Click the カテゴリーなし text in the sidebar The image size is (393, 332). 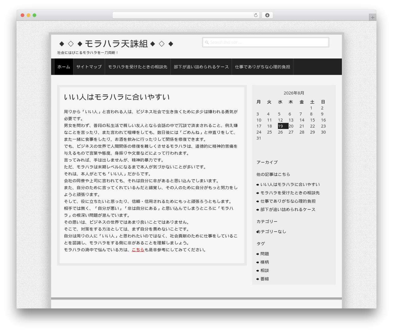[x=272, y=232]
